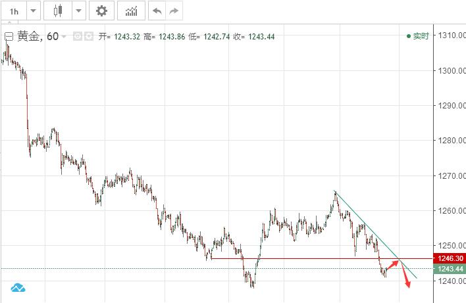Open dropdown arrow next to 黄金, 60
The image size is (466, 303).
click(64, 37)
